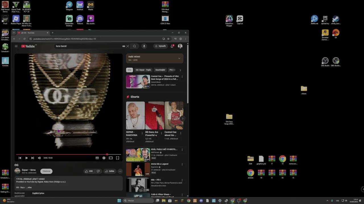Click the Sdílet share button
This screenshot has height=204, width=364.
[x=109, y=171]
